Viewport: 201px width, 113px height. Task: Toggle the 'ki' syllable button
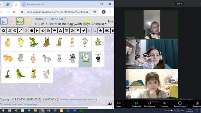pyautogui.click(x=12, y=21)
